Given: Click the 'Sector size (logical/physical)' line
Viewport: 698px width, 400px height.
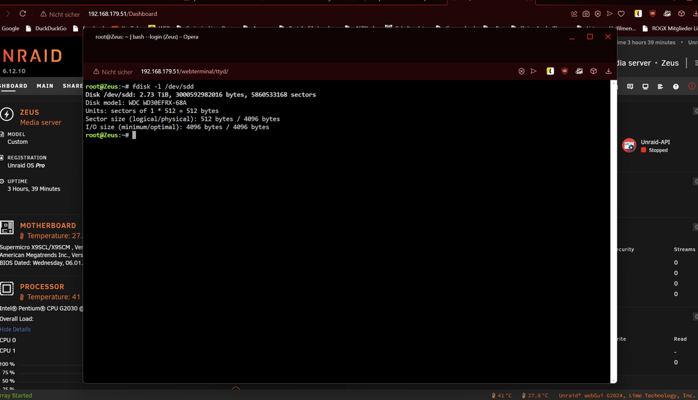Looking at the screenshot, I should 182,119.
